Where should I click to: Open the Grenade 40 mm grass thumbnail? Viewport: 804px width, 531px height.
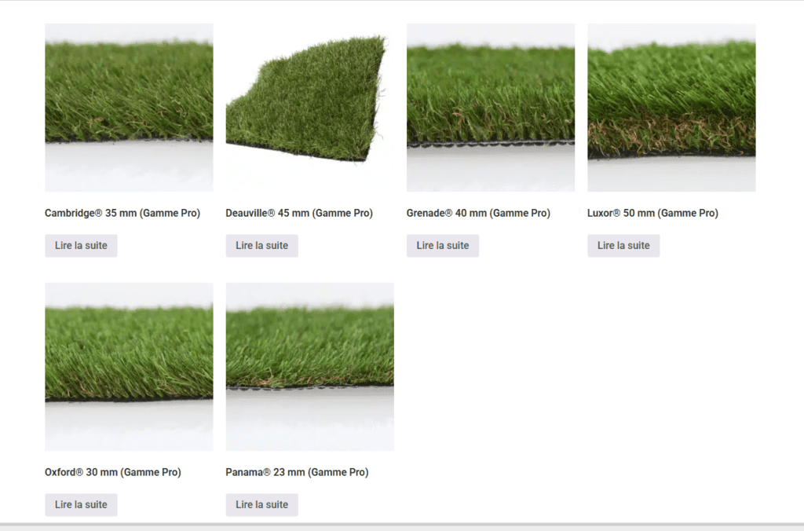(x=491, y=108)
